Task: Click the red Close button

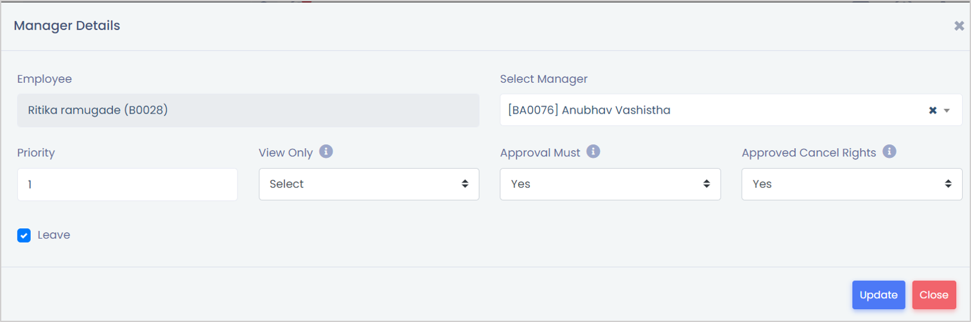Action: tap(934, 295)
